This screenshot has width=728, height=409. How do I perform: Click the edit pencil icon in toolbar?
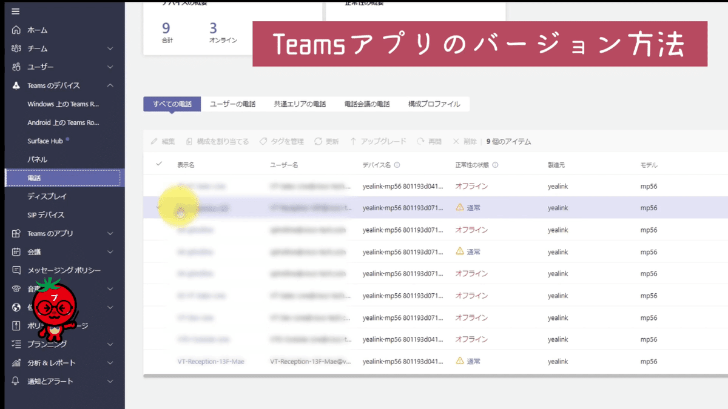pos(154,141)
